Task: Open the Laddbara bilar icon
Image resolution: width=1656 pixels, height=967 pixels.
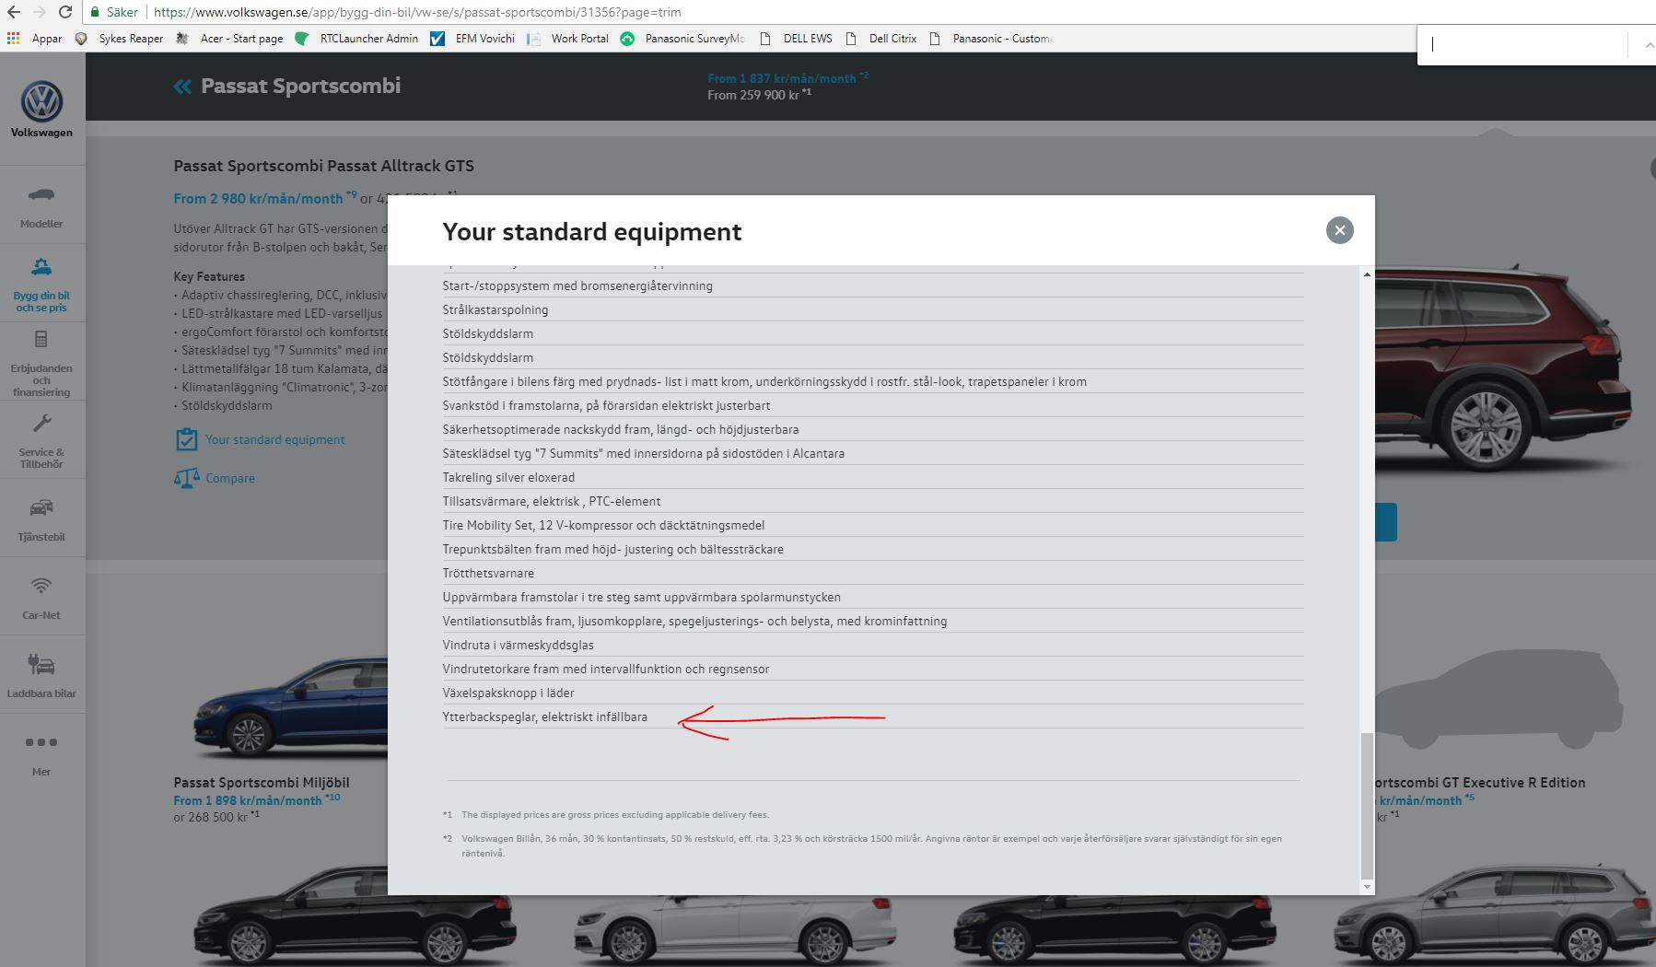Action: [x=41, y=664]
